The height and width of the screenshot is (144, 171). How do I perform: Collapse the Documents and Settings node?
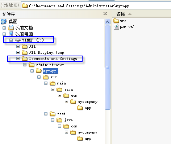pyautogui.click(x=18, y=58)
